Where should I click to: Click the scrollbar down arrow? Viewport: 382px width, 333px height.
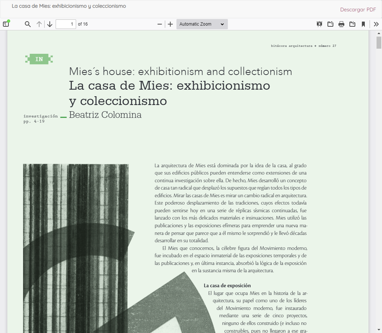(379, 330)
